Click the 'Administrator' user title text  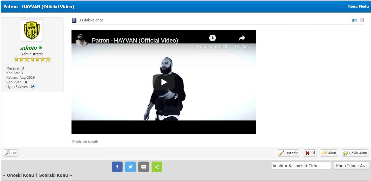pos(32,54)
